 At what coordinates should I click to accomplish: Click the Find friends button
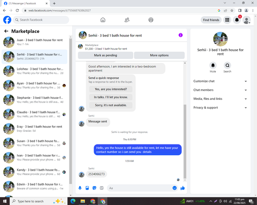(x=211, y=20)
